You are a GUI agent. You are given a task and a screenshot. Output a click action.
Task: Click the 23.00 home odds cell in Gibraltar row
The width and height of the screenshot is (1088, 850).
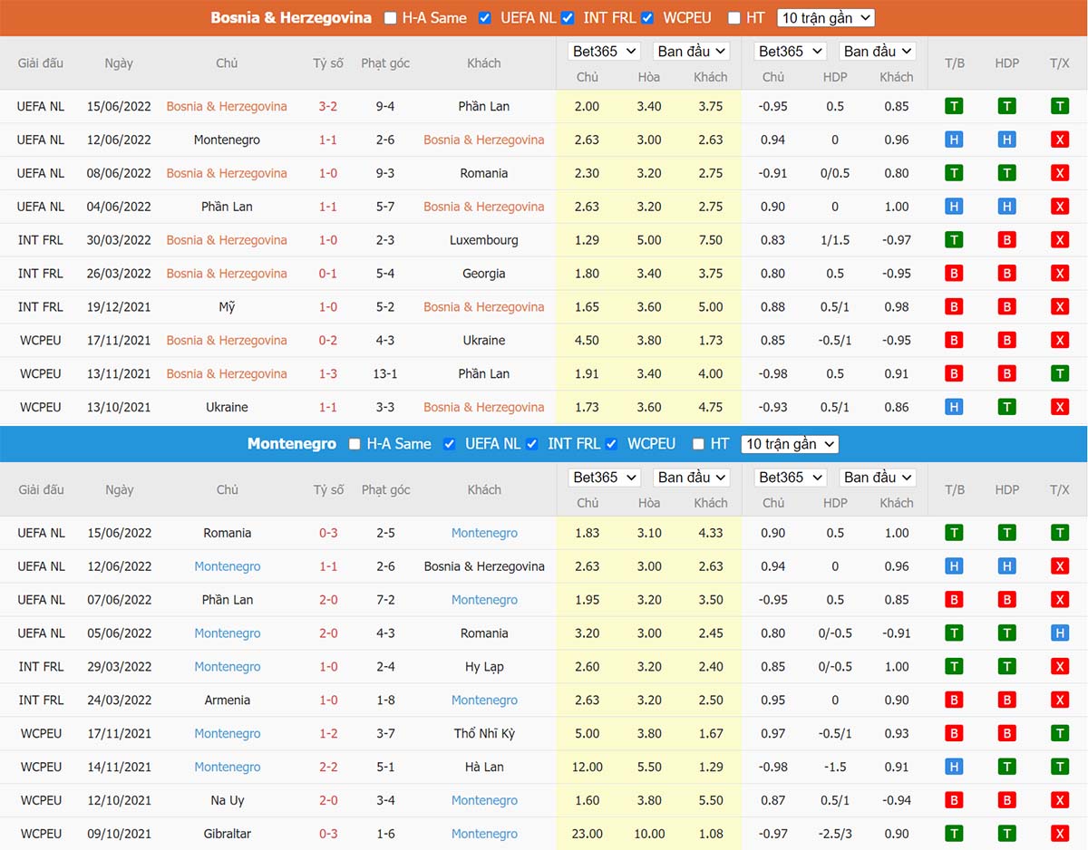coord(587,834)
